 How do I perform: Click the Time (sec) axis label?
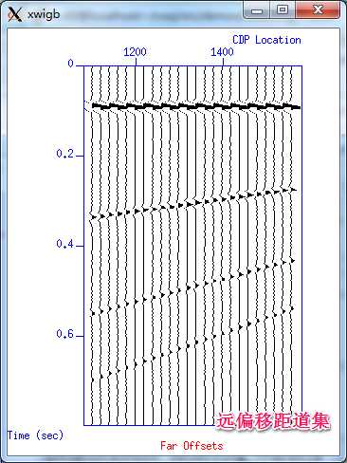(x=35, y=435)
